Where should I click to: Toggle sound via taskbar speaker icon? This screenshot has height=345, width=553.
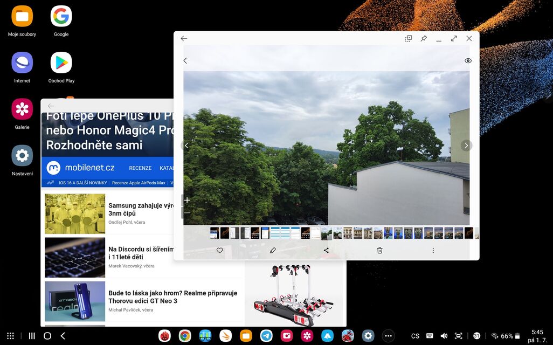444,336
